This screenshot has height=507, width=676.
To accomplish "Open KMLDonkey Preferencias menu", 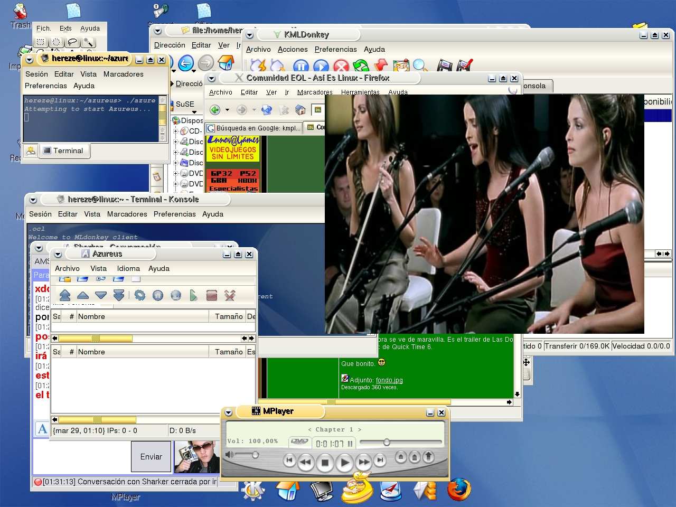I will click(335, 49).
